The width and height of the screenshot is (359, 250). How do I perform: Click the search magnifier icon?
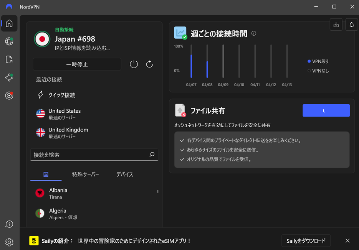[152, 155]
